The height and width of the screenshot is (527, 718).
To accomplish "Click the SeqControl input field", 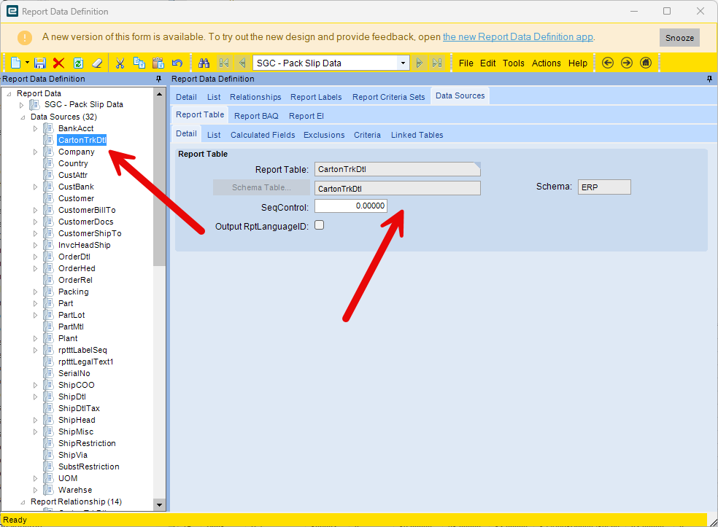I will pyautogui.click(x=350, y=206).
